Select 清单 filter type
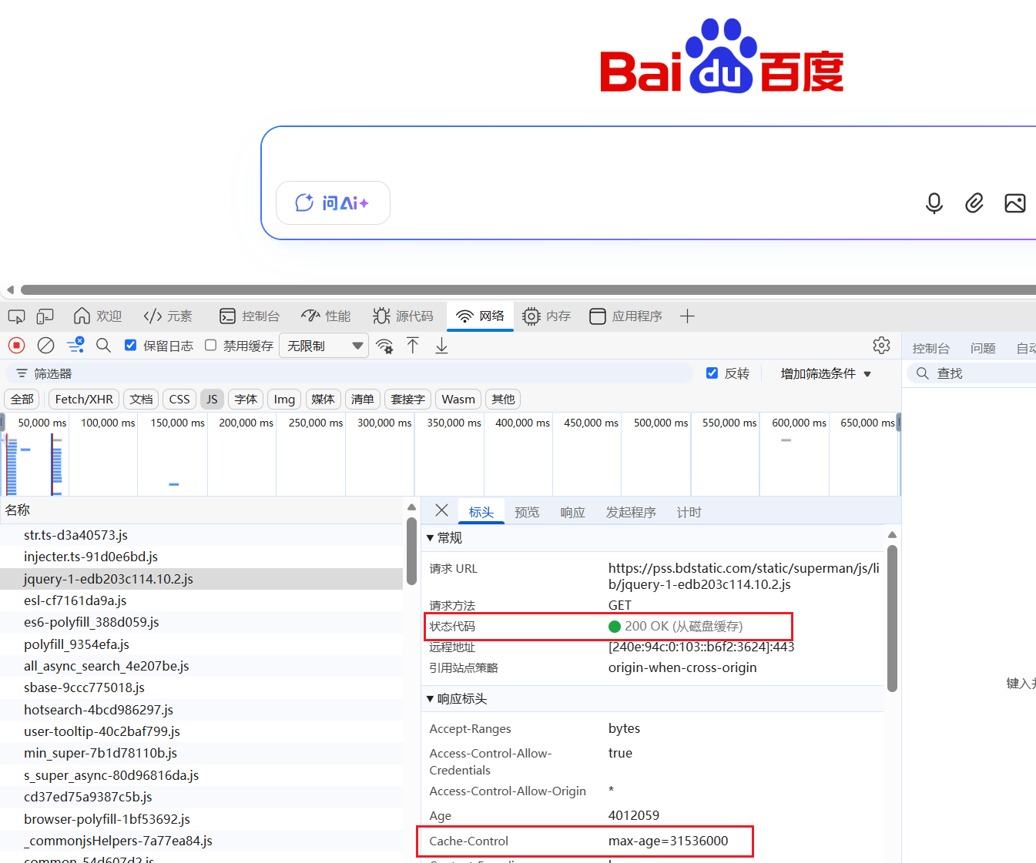The image size is (1036, 863). (362, 400)
